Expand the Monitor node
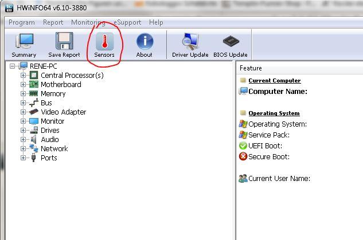 pyautogui.click(x=23, y=121)
